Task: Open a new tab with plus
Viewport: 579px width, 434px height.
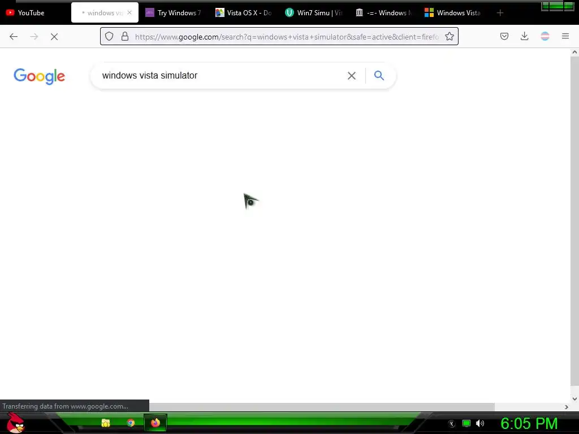Action: tap(500, 13)
